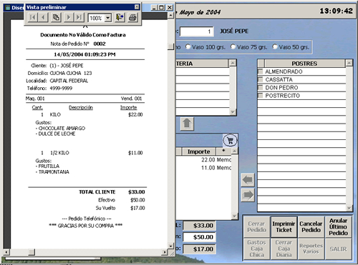Click the left arrow button beside Postres

pyautogui.click(x=248, y=179)
